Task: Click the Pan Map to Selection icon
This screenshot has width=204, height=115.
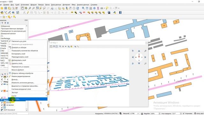Action: 26,8
